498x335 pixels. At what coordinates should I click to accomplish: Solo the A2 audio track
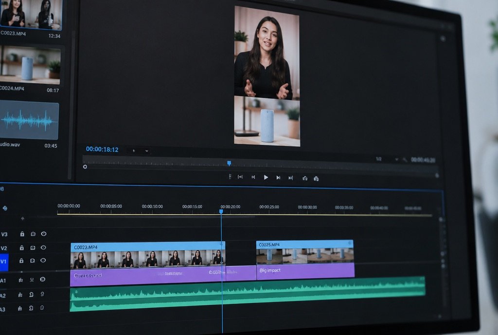click(32, 295)
